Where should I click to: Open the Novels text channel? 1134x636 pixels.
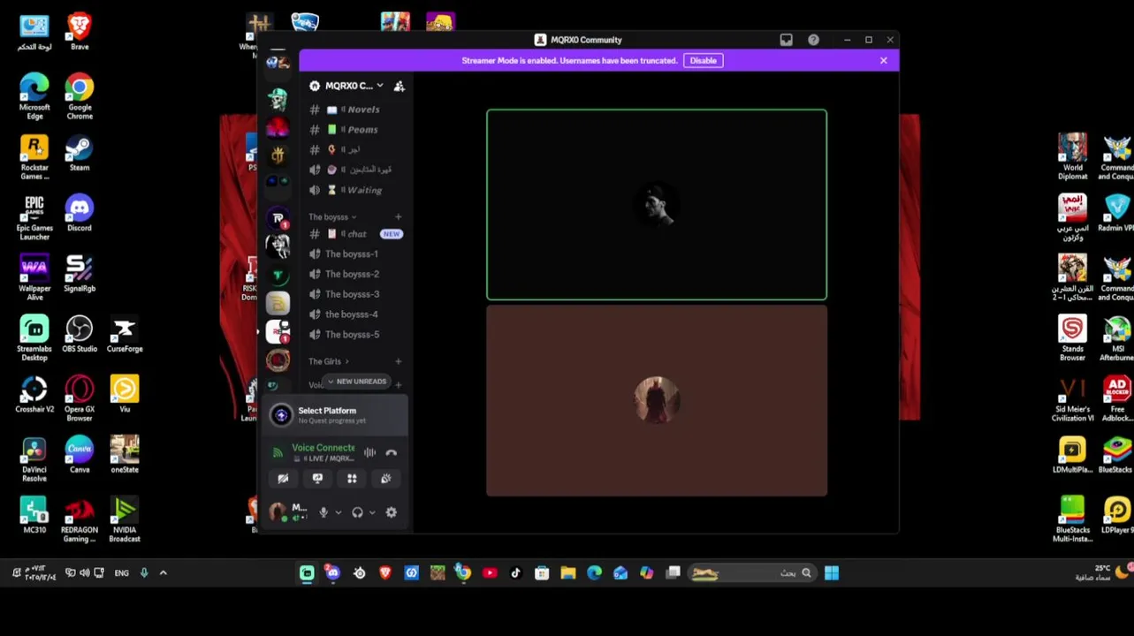tap(355, 110)
